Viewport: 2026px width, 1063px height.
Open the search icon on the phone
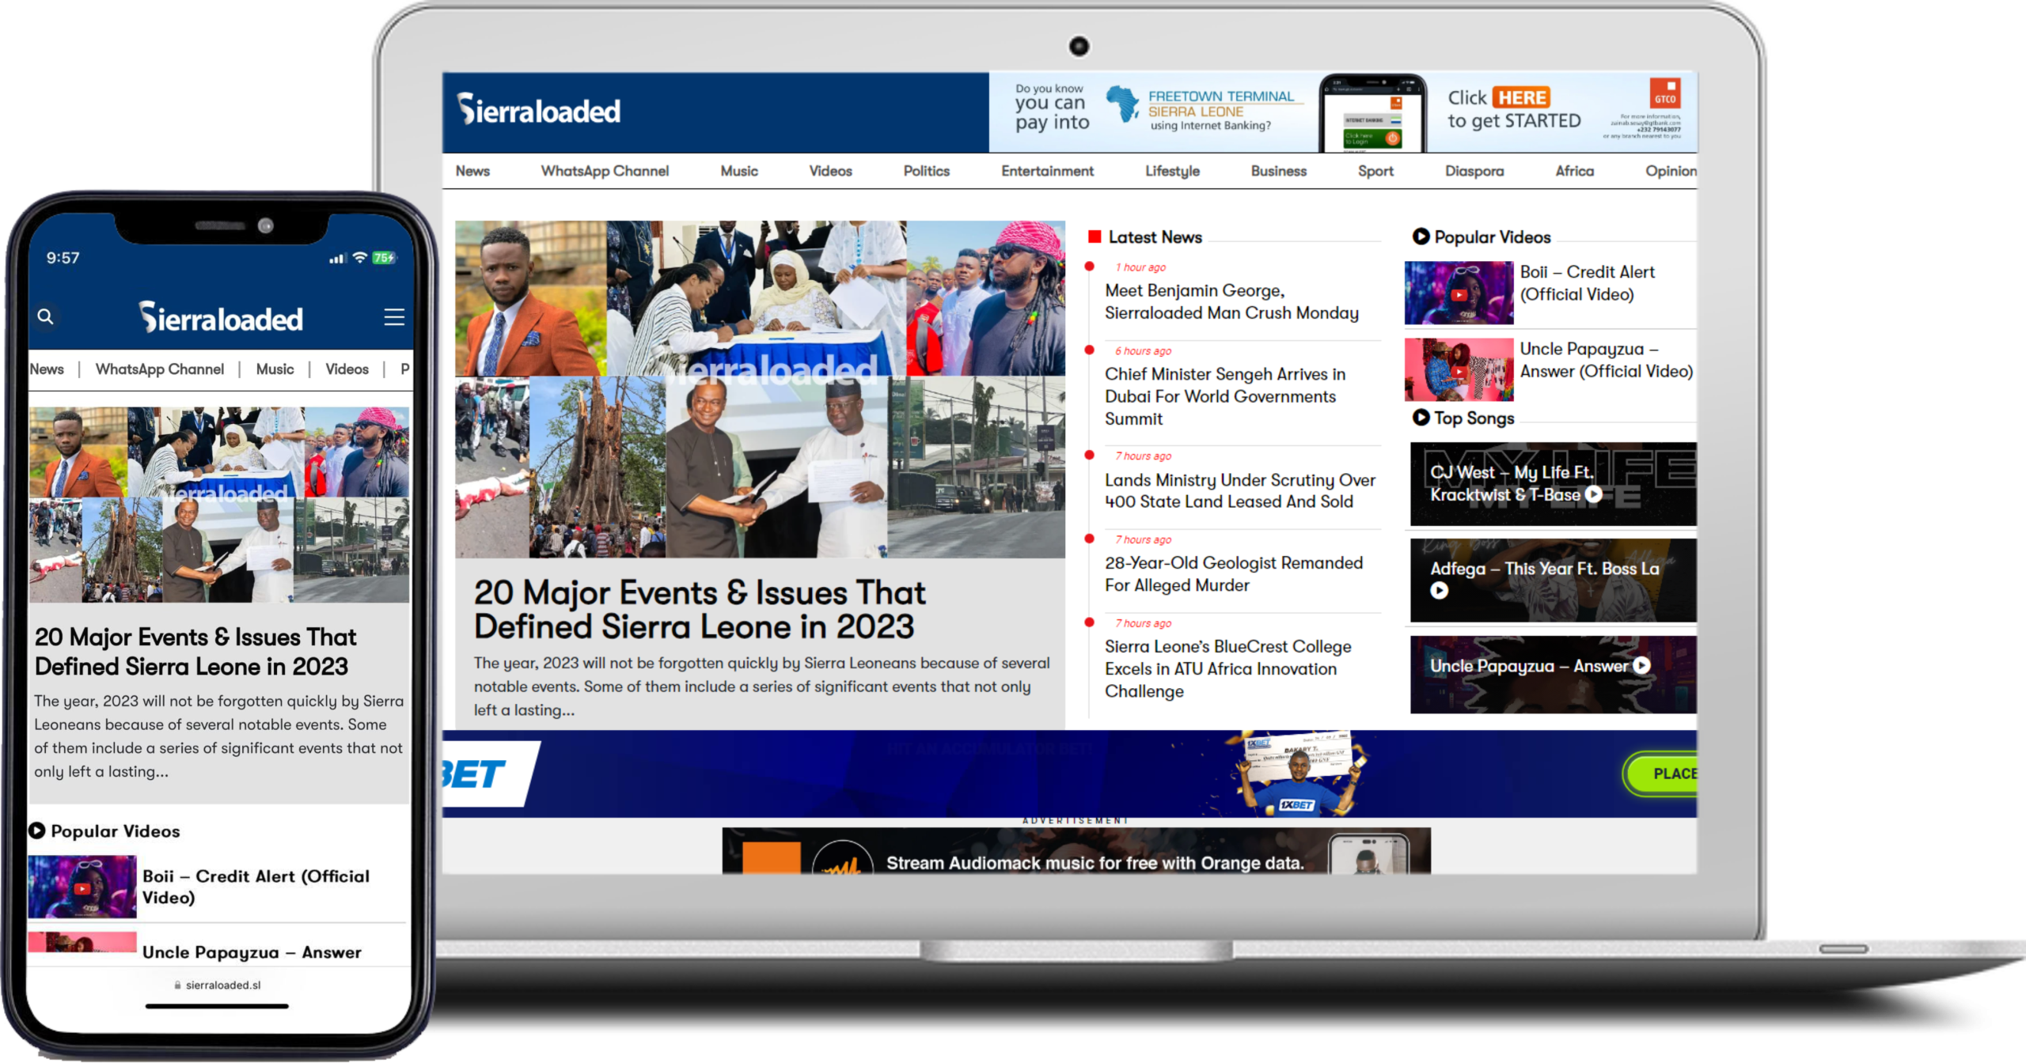(x=45, y=316)
